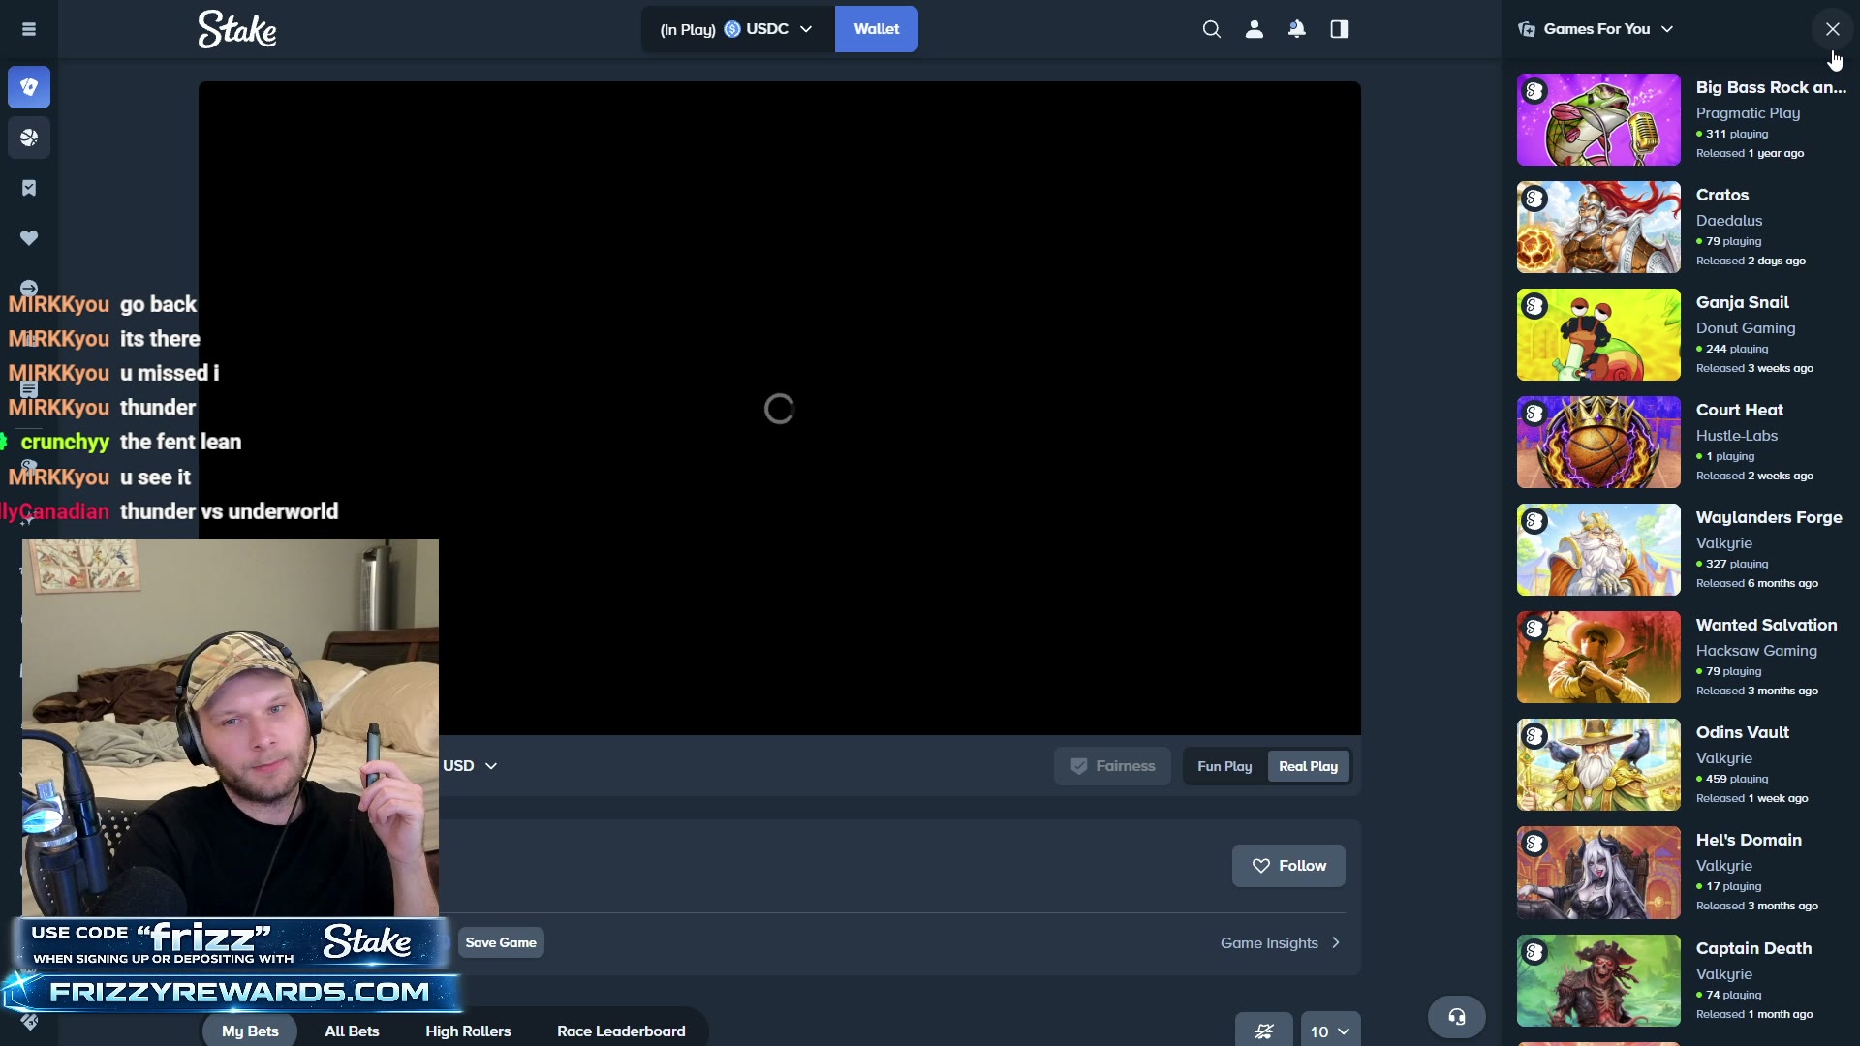Toggle the ghost mode icon beside 10
Screen dimensions: 1860x1046
coord(1263,1031)
